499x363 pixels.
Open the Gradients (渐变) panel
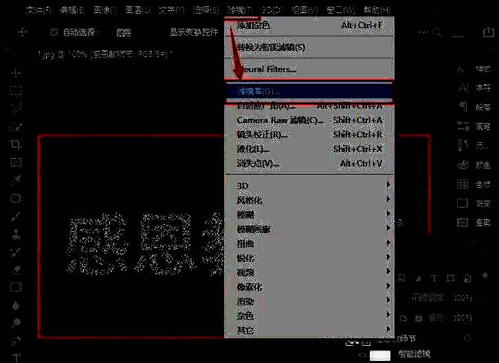pos(474,203)
